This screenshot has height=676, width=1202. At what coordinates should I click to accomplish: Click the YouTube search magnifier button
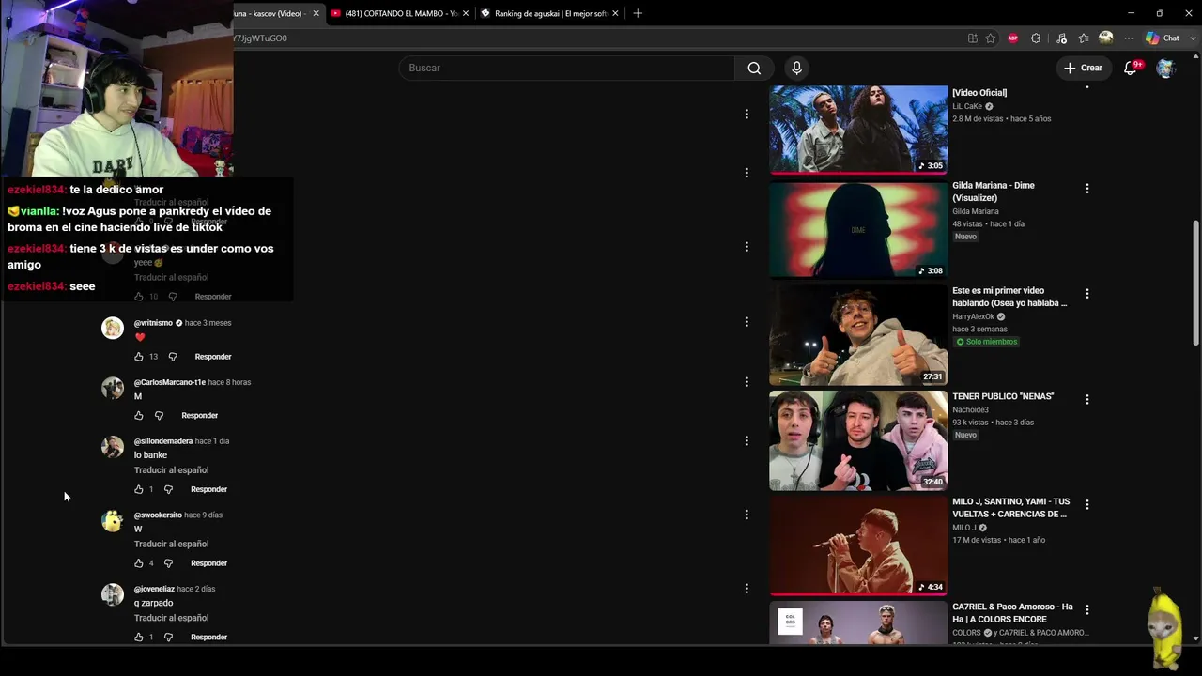pos(754,68)
